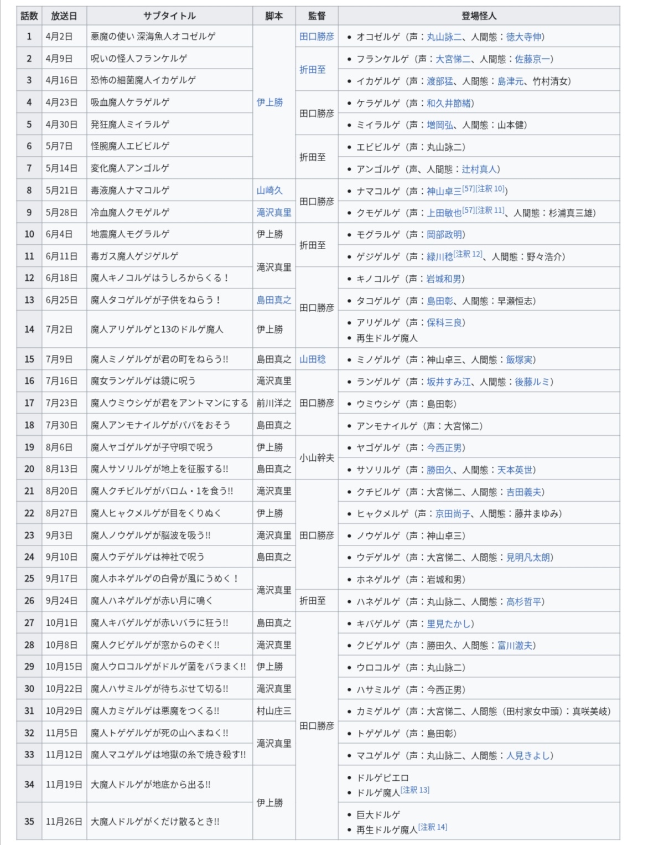Open the 徳大寺伸 link in episode 1
The height and width of the screenshot is (845, 664).
point(523,37)
